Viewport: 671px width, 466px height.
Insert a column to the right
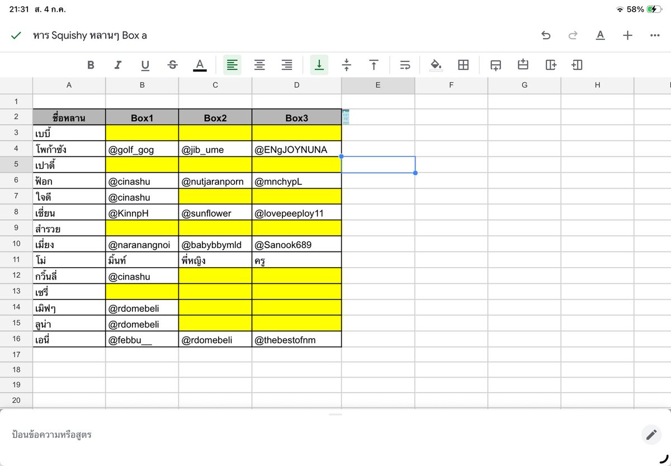tap(550, 65)
